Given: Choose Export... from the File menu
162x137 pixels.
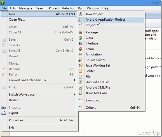Looking at the screenshot, I should (39, 113).
